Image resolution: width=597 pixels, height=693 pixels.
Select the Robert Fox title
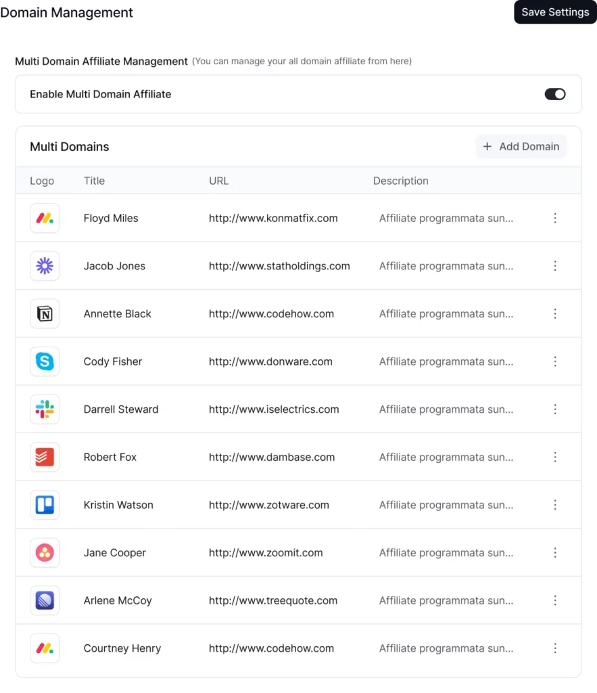[x=110, y=457]
